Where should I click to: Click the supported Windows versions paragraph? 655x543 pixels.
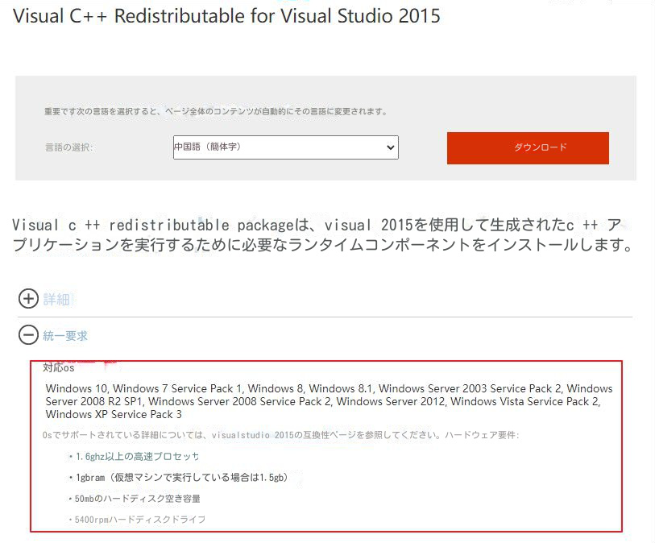tap(329, 401)
